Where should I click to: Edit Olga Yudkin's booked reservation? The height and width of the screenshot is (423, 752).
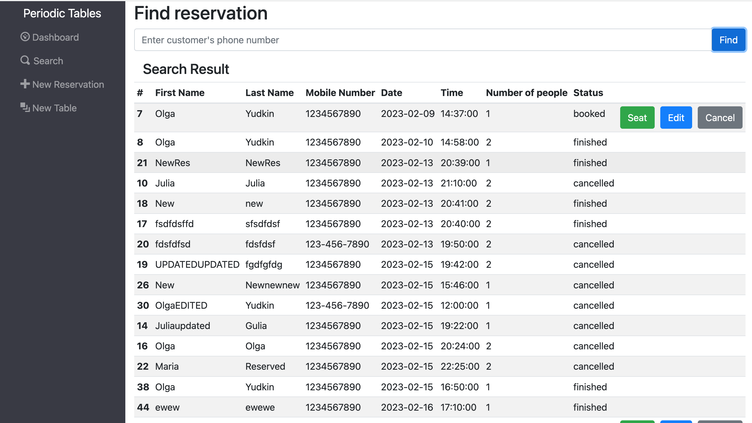pos(676,118)
